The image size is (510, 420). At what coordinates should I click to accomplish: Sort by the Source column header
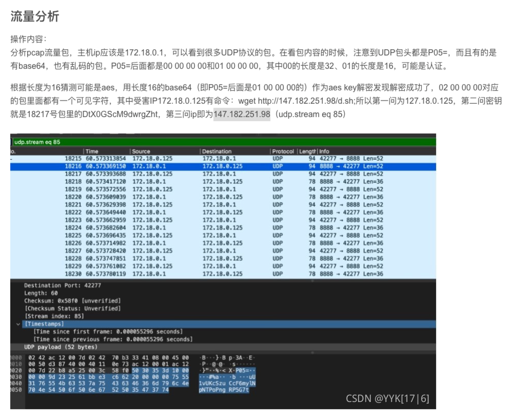[141, 151]
